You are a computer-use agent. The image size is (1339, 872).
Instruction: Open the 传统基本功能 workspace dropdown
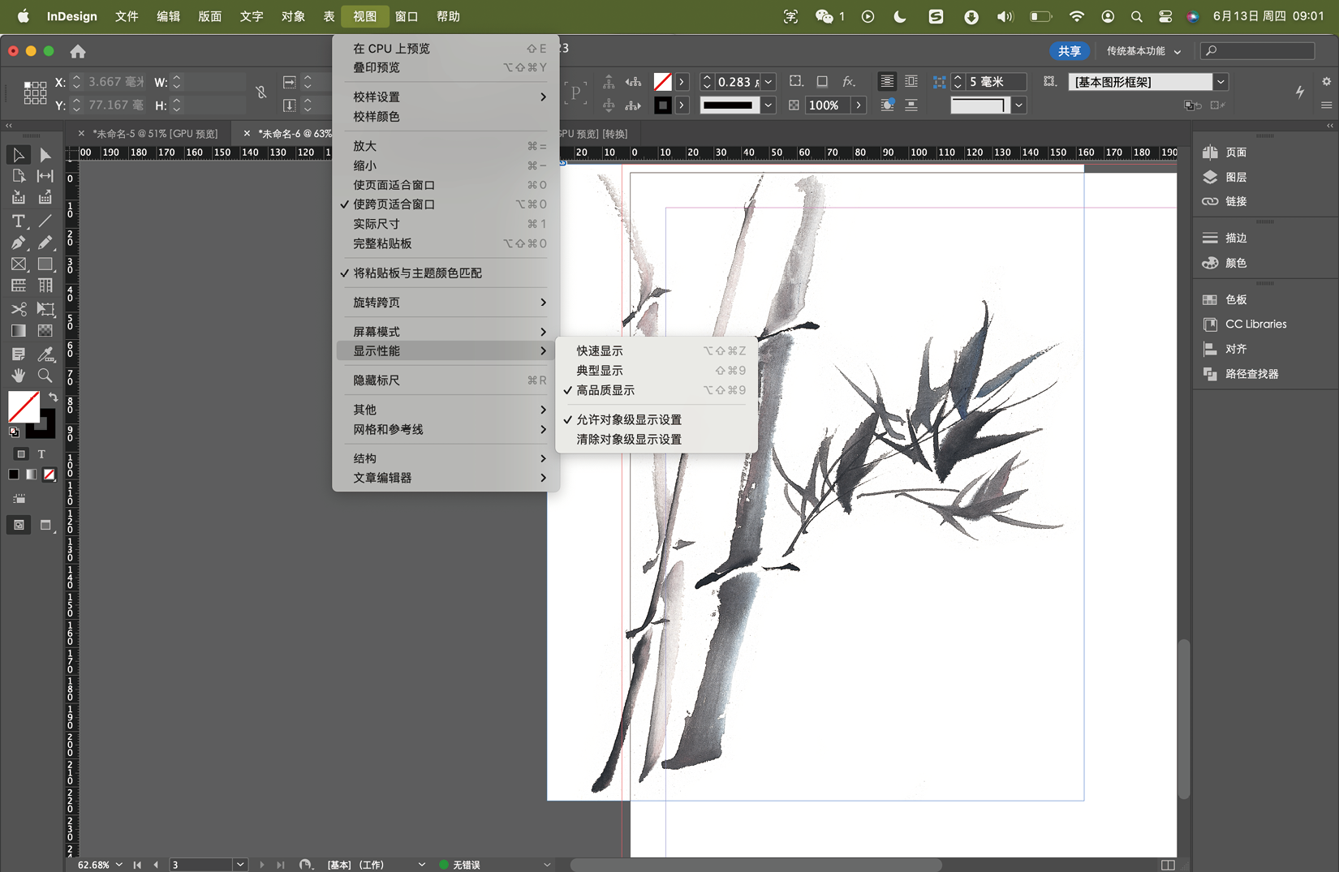click(x=1143, y=51)
